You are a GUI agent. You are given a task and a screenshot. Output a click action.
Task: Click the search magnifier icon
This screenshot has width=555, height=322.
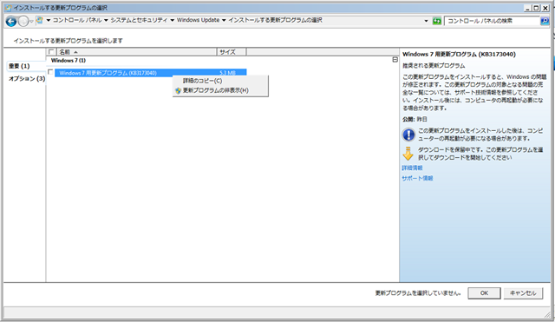point(545,21)
